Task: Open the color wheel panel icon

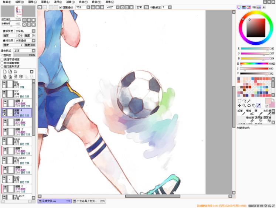Action: tap(239, 7)
